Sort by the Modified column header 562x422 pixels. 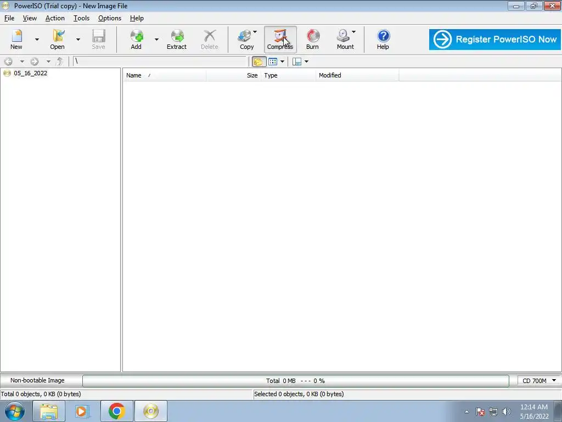(x=357, y=75)
